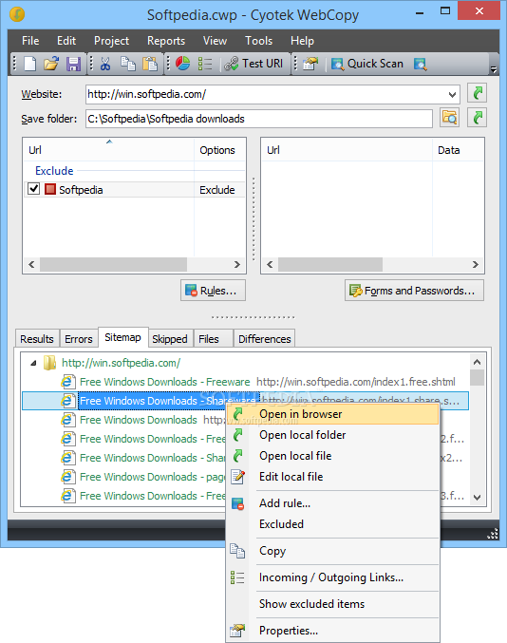Screen dimensions: 507x643
Task: Click the Options column header
Action: pyautogui.click(x=219, y=150)
